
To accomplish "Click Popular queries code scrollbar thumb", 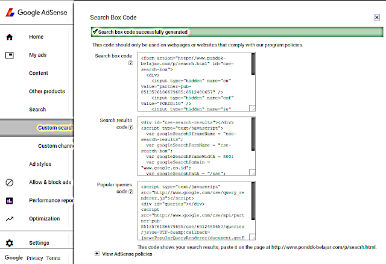I will click(253, 201).
